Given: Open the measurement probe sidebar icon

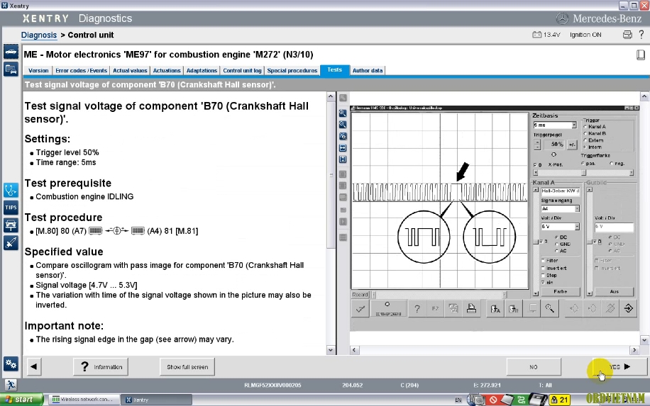Looking at the screenshot, I should tap(11, 242).
